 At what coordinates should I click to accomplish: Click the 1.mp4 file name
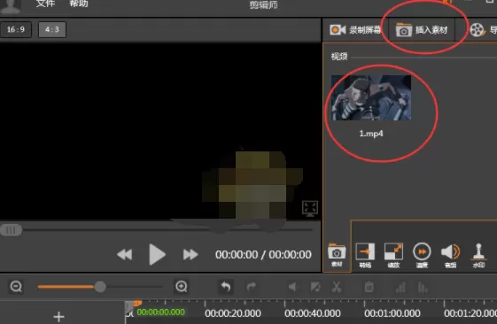pyautogui.click(x=371, y=134)
